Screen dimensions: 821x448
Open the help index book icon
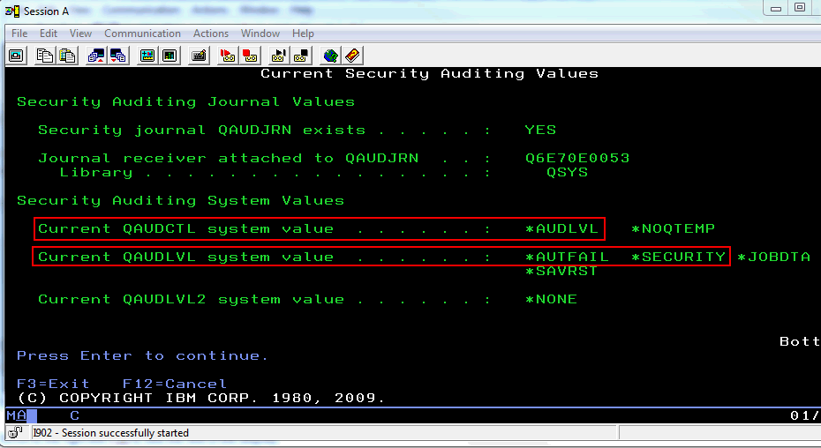coord(352,56)
